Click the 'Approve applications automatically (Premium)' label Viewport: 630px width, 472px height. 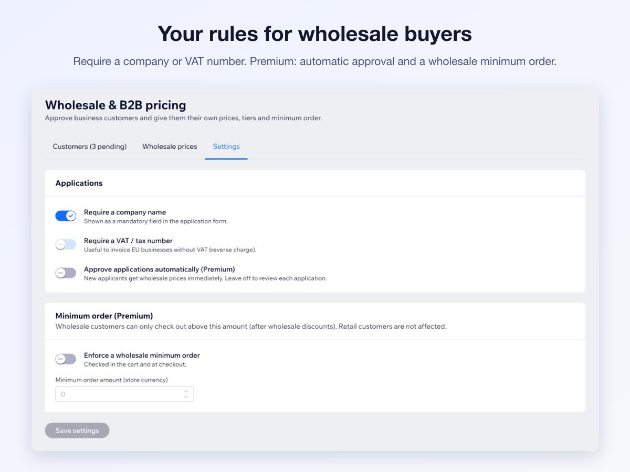[160, 269]
